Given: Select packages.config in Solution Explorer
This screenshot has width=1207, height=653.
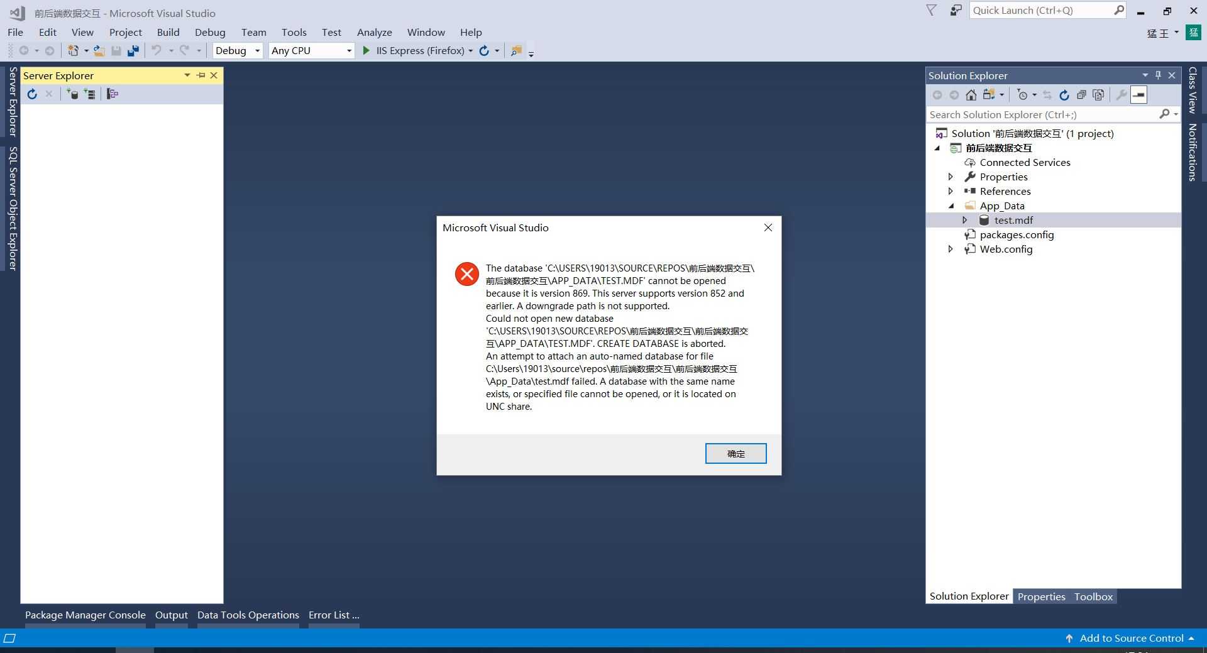Looking at the screenshot, I should 1017,235.
